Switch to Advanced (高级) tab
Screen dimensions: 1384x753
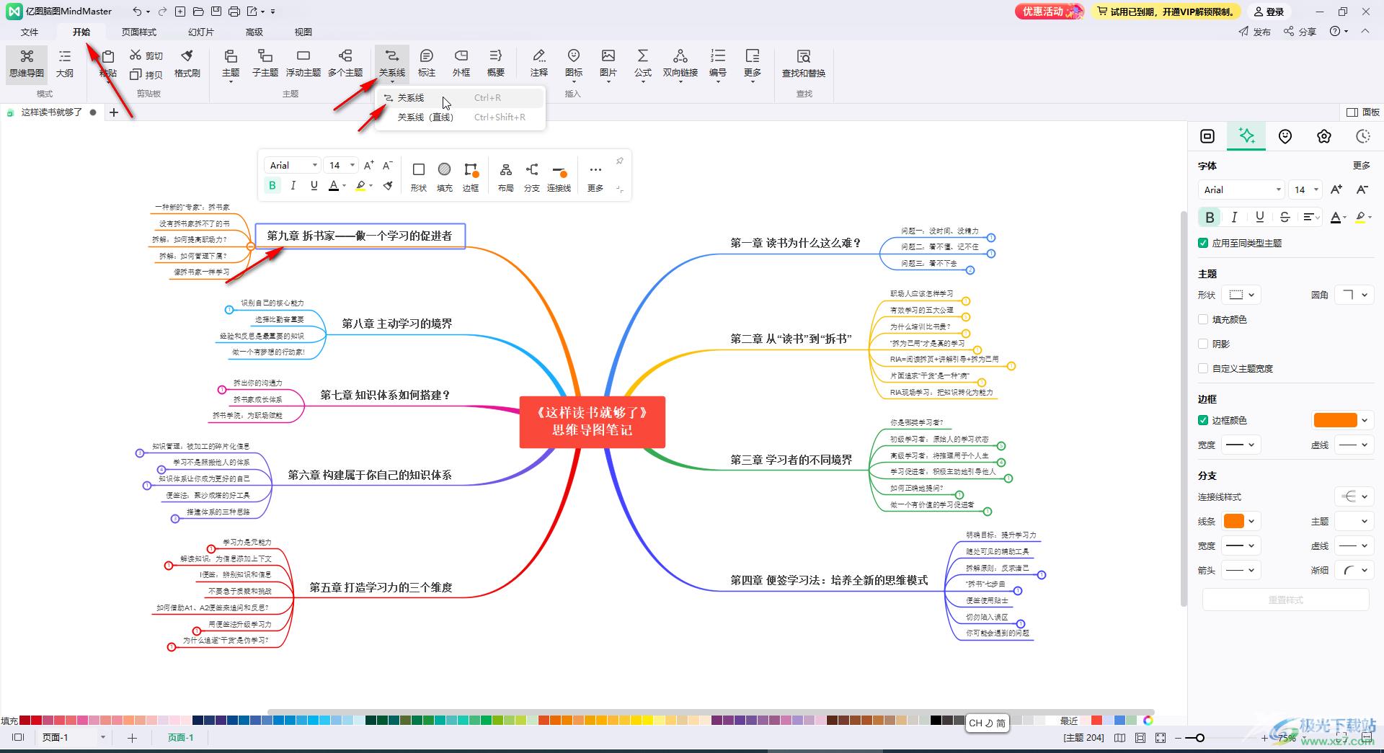click(254, 32)
